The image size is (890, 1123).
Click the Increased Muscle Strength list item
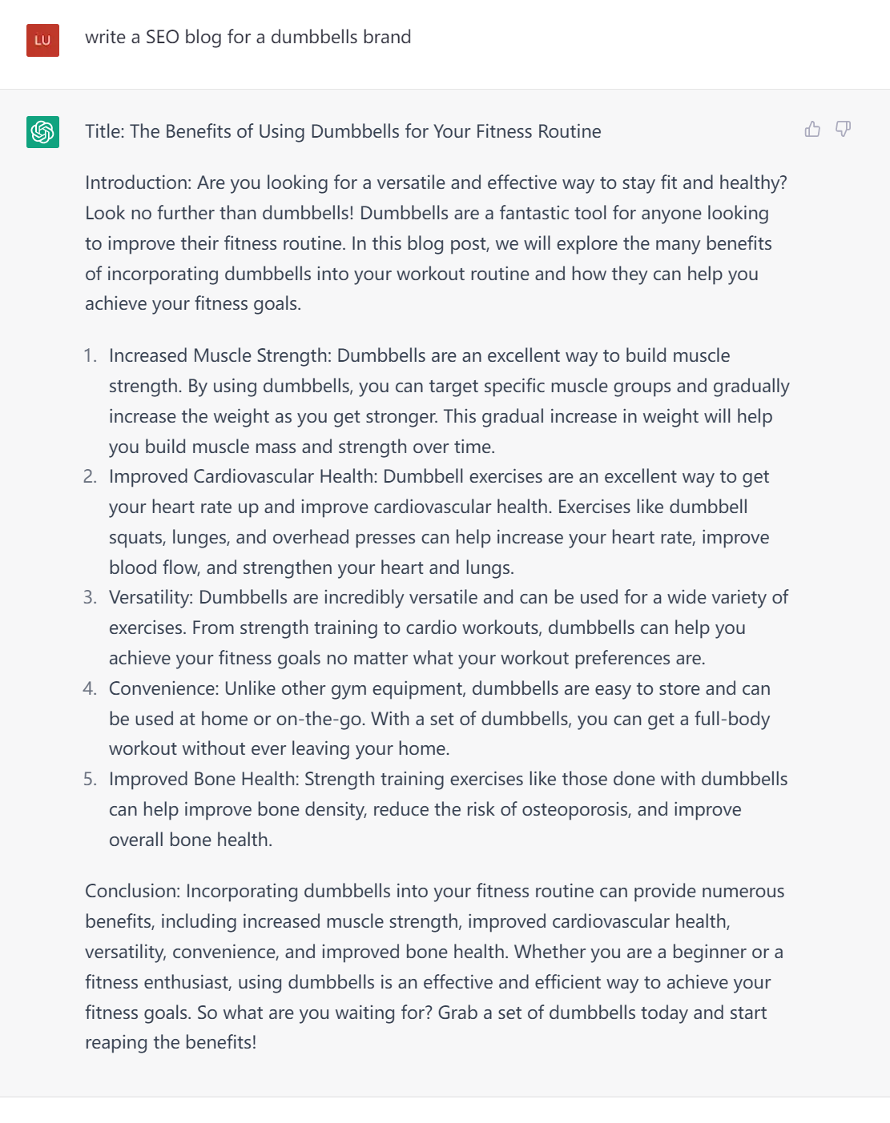(x=449, y=401)
